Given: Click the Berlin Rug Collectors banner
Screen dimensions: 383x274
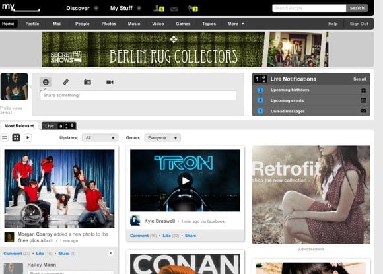Looking at the screenshot, I should (185, 49).
